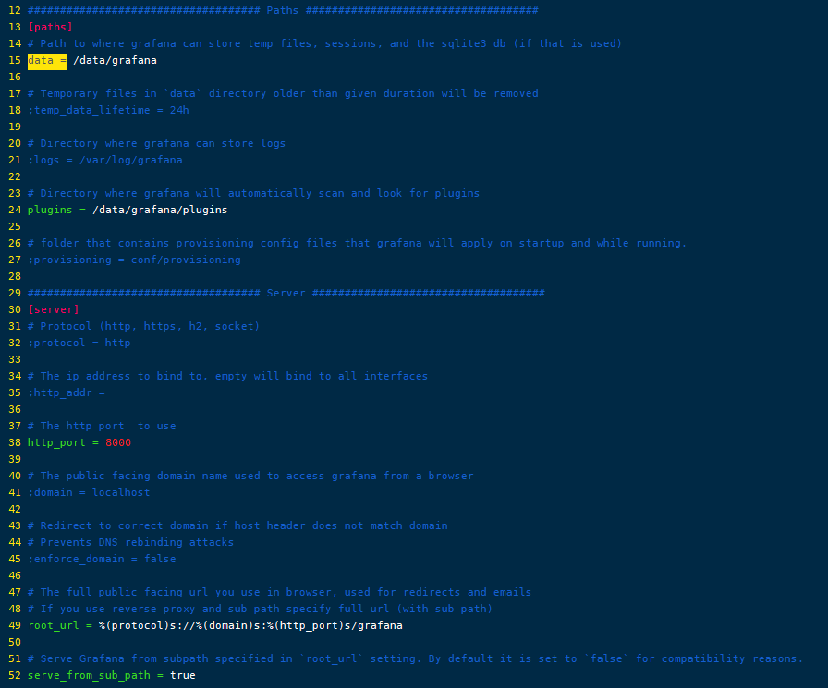The height and width of the screenshot is (688, 828).
Task: Click the ';http_addr =' line
Action: [67, 392]
